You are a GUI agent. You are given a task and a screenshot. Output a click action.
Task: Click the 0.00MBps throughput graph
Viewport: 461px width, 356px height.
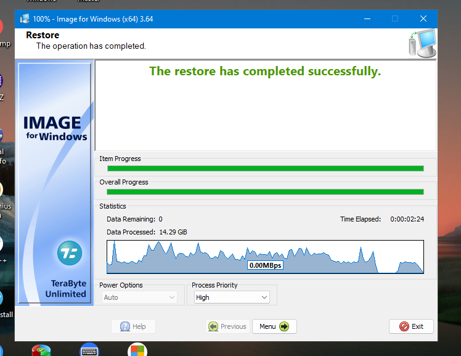point(265,257)
